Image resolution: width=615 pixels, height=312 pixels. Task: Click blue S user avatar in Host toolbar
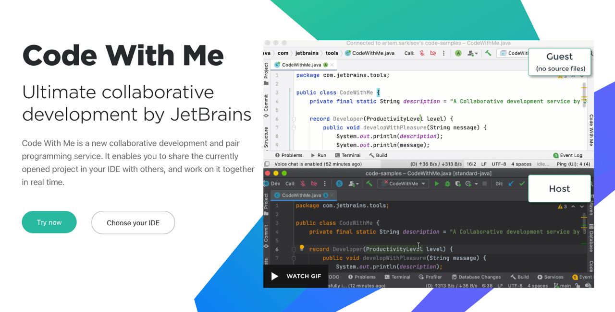339,184
